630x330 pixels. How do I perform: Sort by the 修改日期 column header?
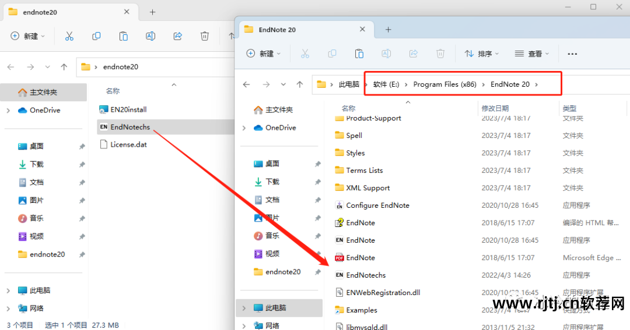point(495,108)
